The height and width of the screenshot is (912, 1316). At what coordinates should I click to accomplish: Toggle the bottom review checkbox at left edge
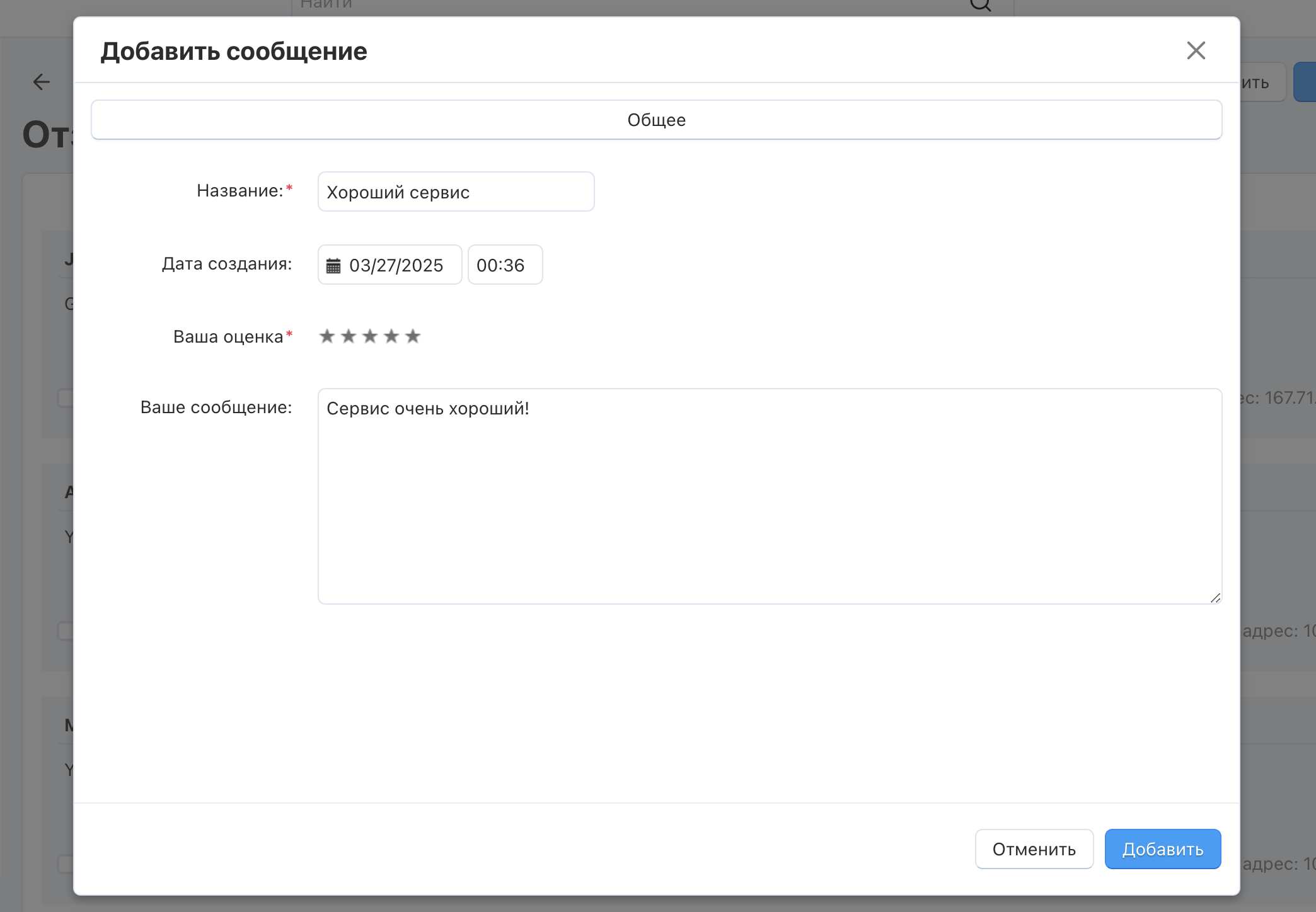point(66,864)
